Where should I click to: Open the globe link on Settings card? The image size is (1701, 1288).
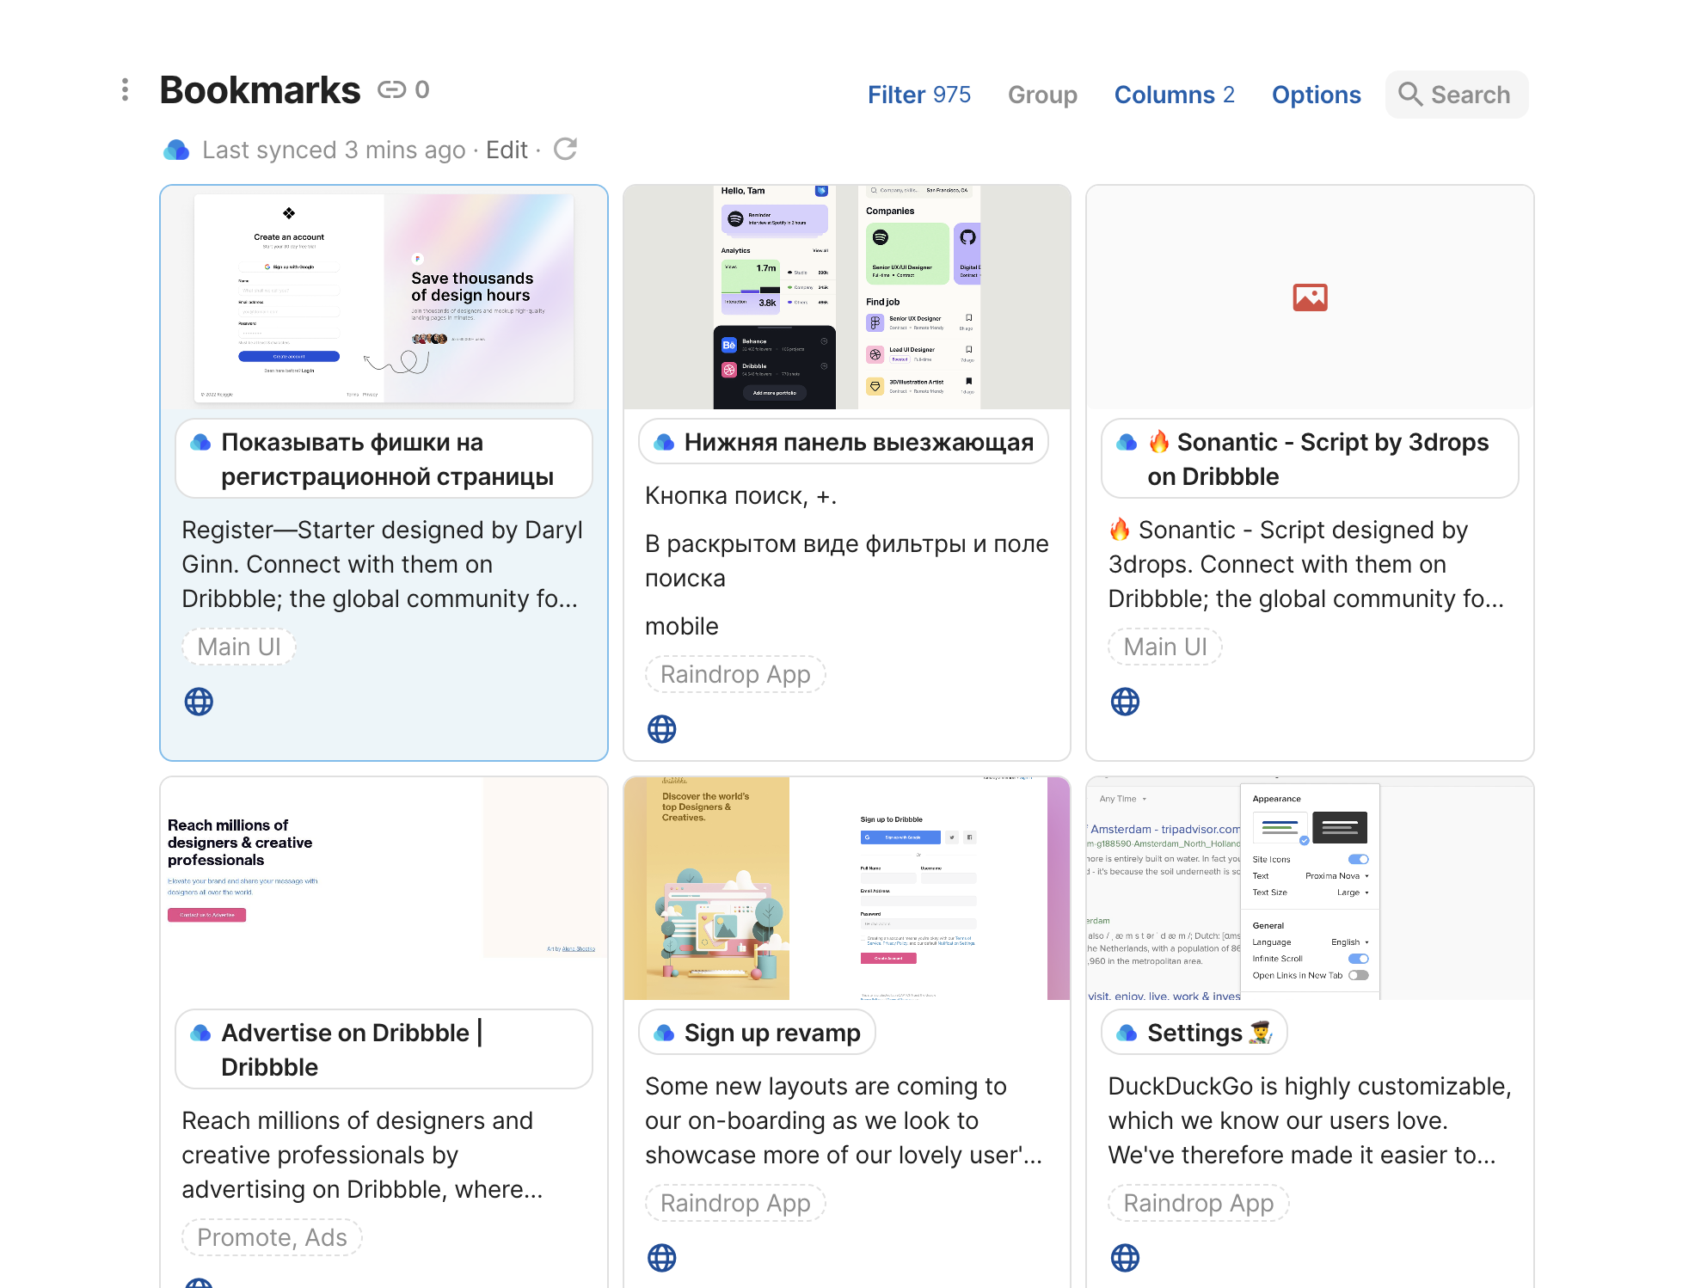point(1125,1258)
